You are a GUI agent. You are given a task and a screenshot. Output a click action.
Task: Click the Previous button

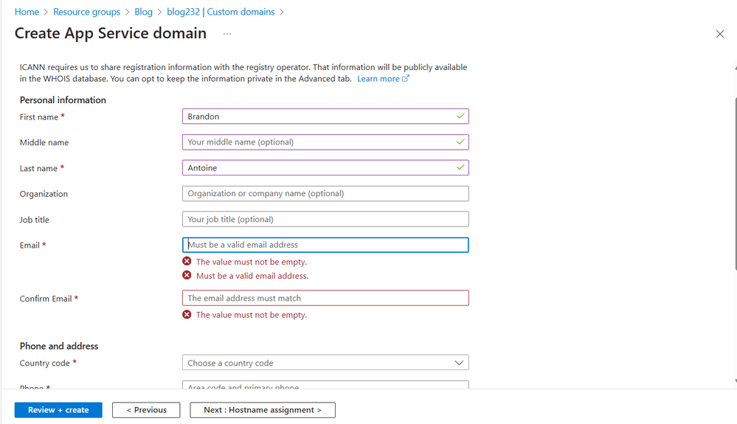[146, 410]
